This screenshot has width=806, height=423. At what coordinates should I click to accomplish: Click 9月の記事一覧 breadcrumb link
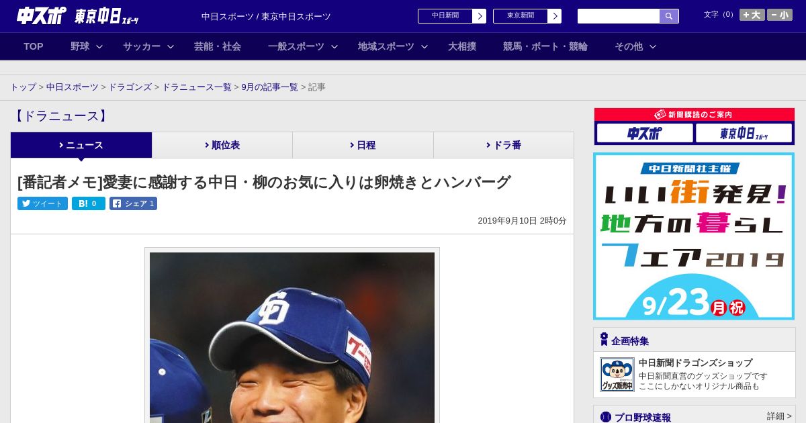click(270, 87)
